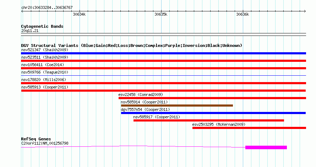The height and width of the screenshot is (167, 316).
Task: Click the thin blue nsv509766 variant line
Action: (x=163, y=75)
